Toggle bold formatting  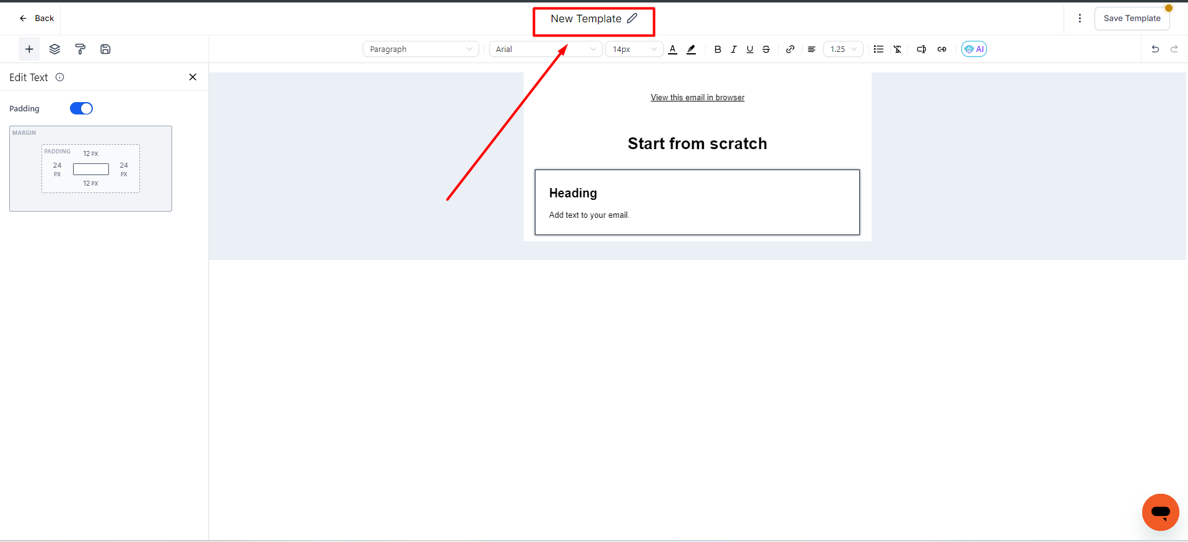click(718, 49)
